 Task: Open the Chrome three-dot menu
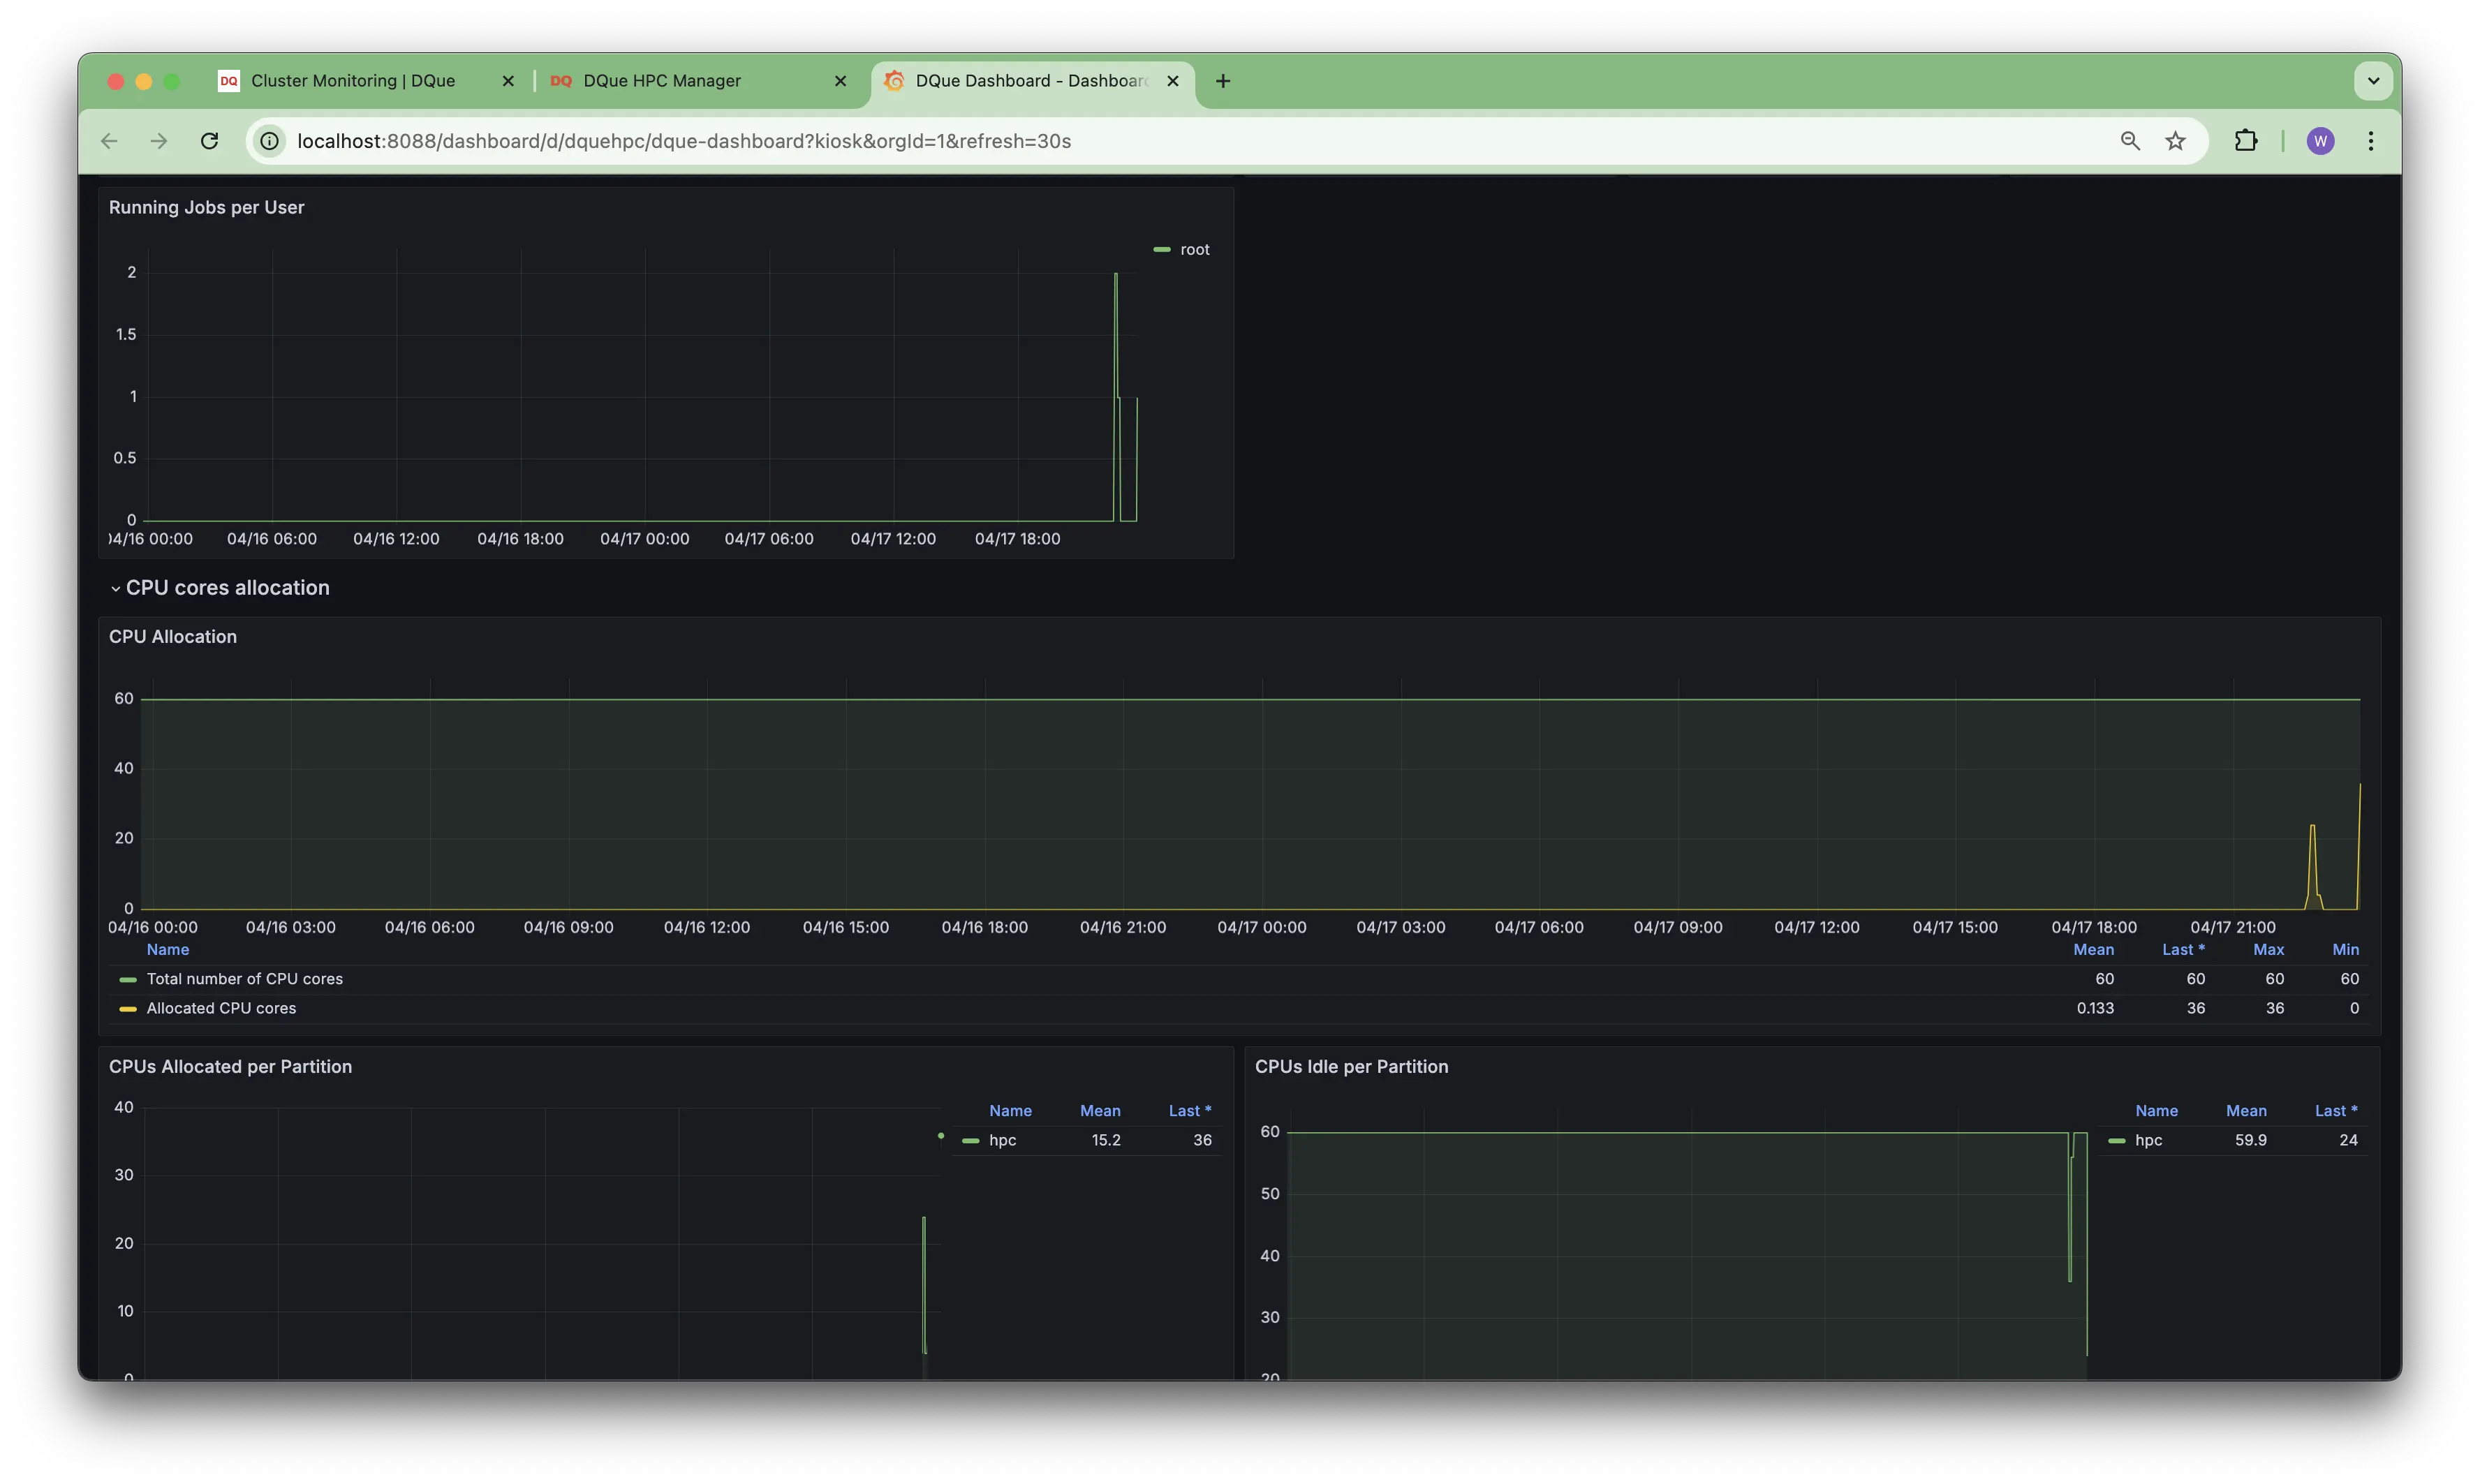coord(2370,141)
